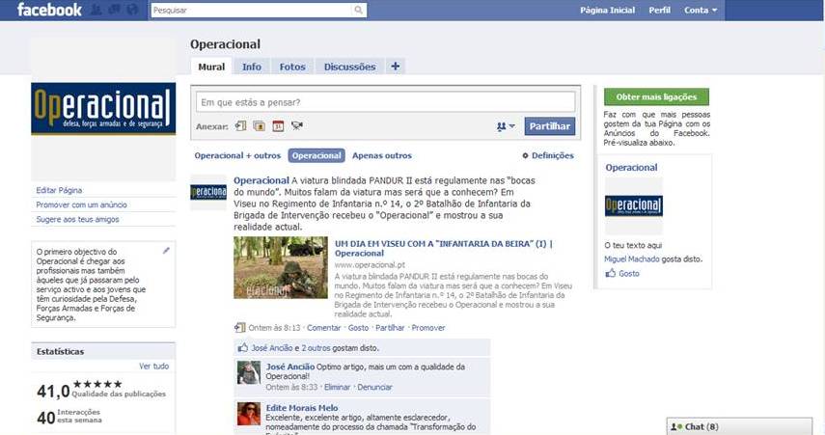
Task: Click Obter mais ligações button
Action: coord(656,96)
